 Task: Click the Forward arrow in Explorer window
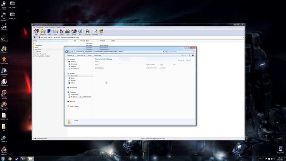tap(70, 52)
